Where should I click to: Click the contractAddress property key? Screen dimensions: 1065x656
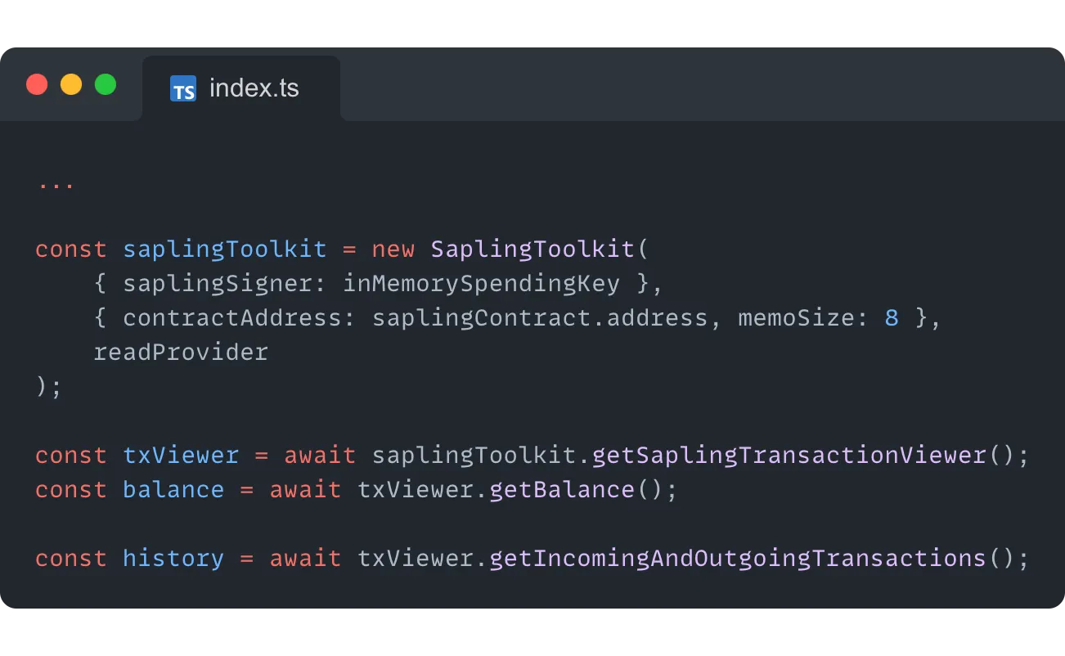[x=231, y=318]
